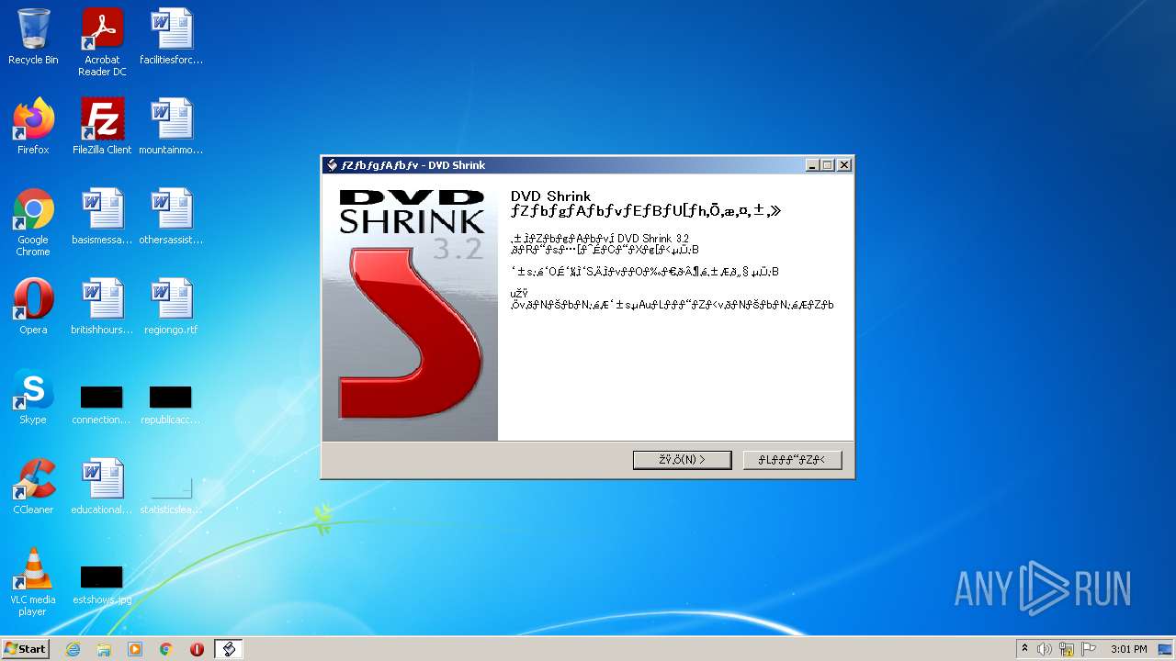The height and width of the screenshot is (661, 1176).
Task: Minimize the DVD Shrink setup window
Action: (812, 165)
